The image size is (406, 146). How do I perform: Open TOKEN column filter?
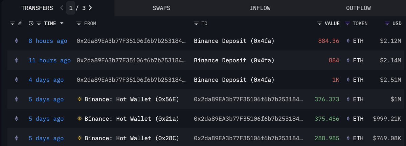(347, 23)
